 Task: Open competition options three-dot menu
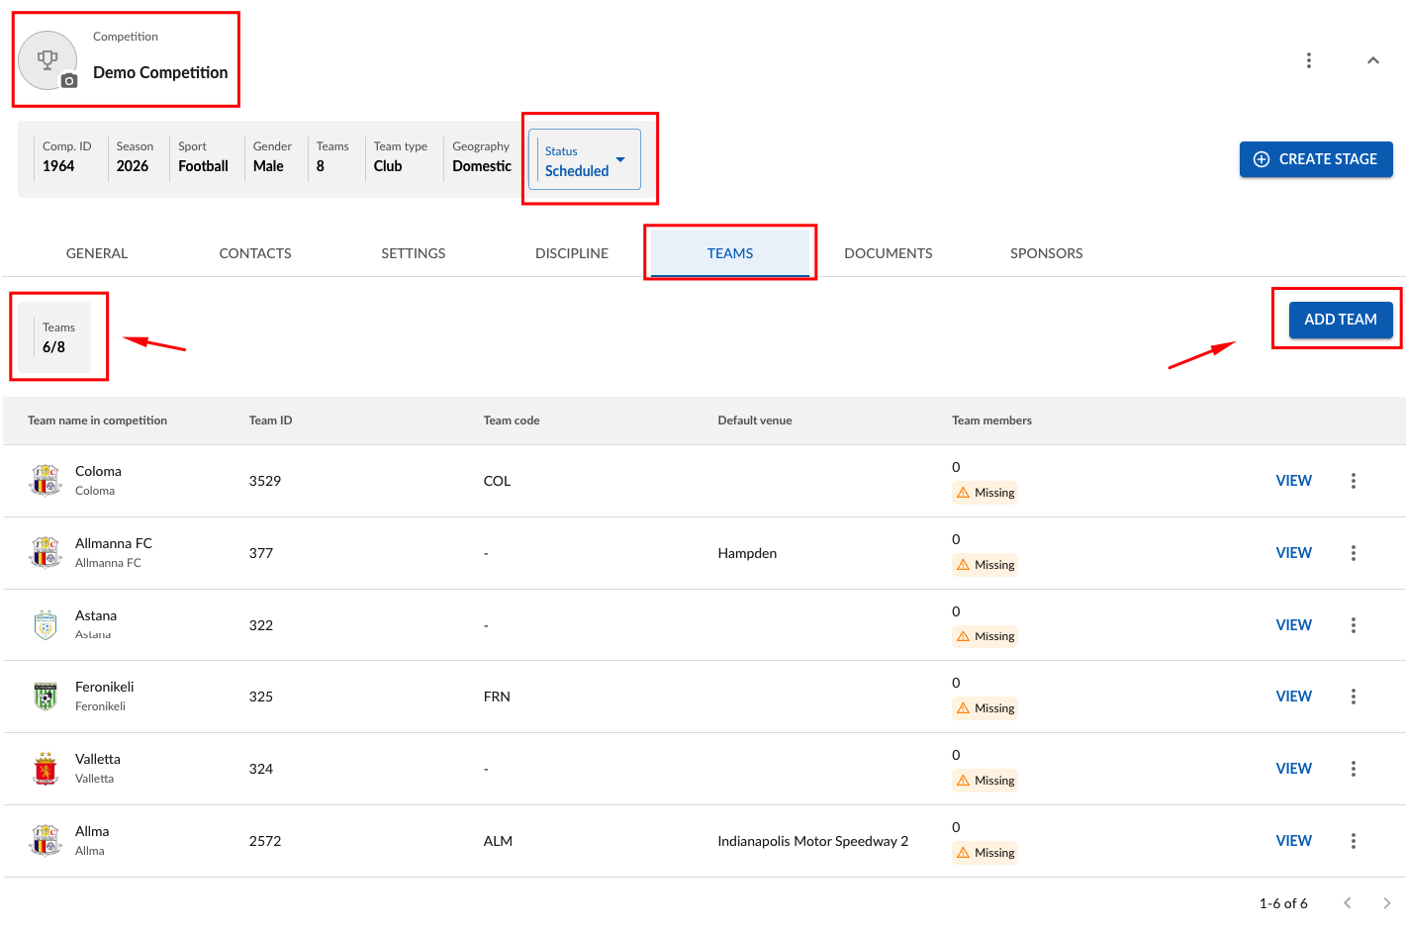[x=1309, y=60]
